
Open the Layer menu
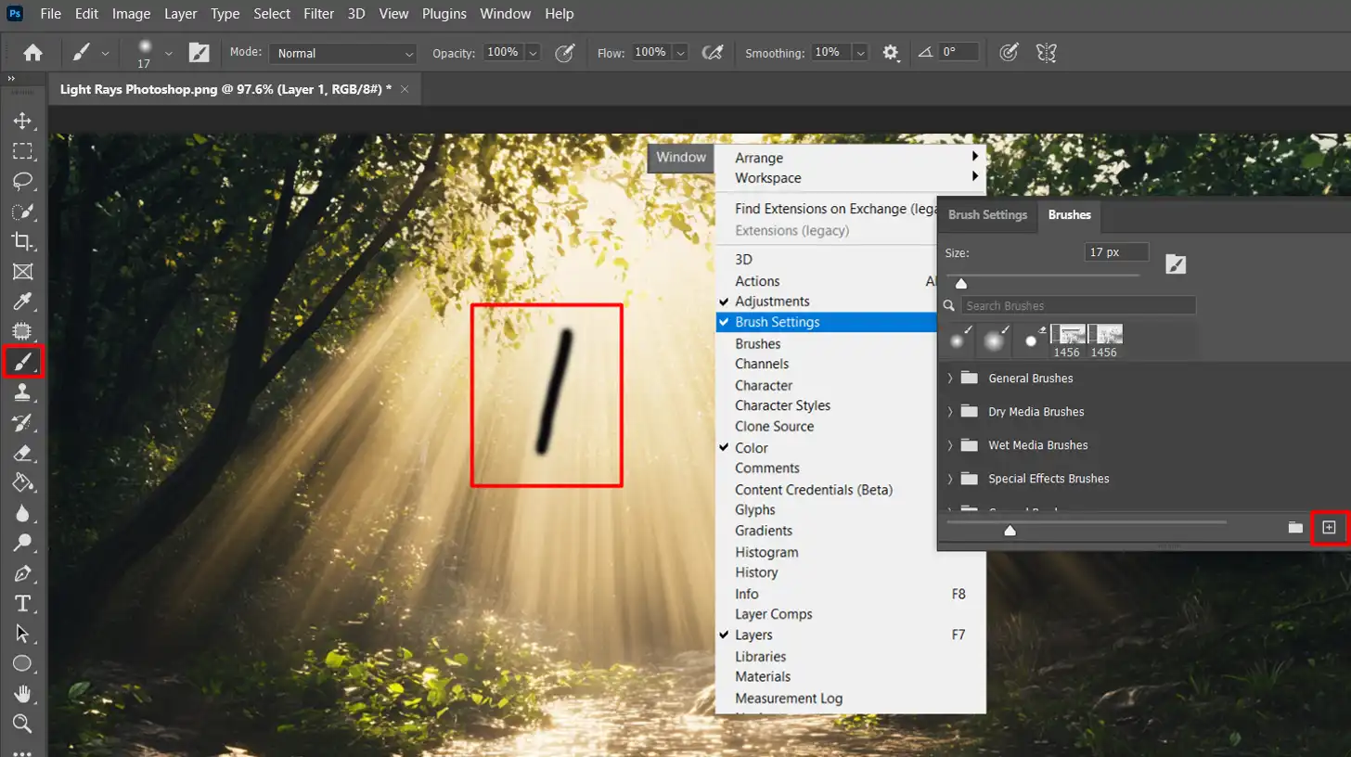(x=180, y=14)
